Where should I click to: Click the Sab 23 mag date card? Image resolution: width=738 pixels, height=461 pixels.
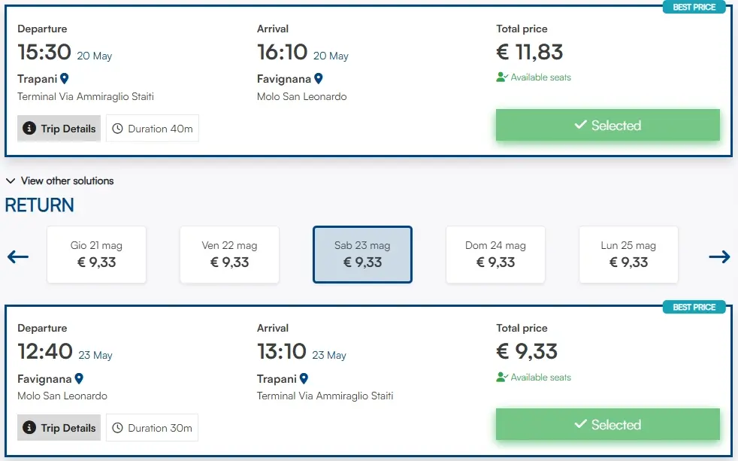(362, 254)
